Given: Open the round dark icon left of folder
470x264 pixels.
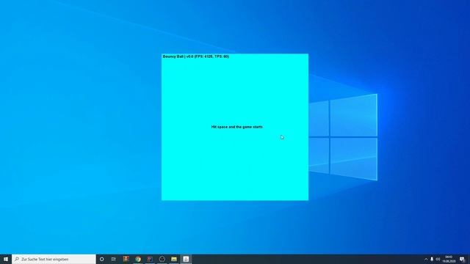Looking at the screenshot, I should [162, 259].
